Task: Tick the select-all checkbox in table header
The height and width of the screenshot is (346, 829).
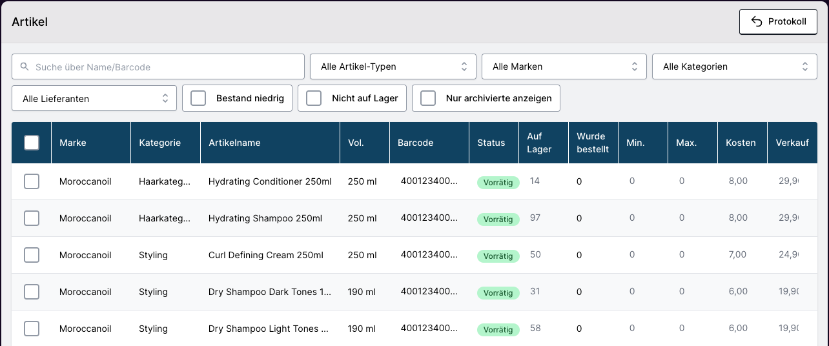Action: (32, 143)
